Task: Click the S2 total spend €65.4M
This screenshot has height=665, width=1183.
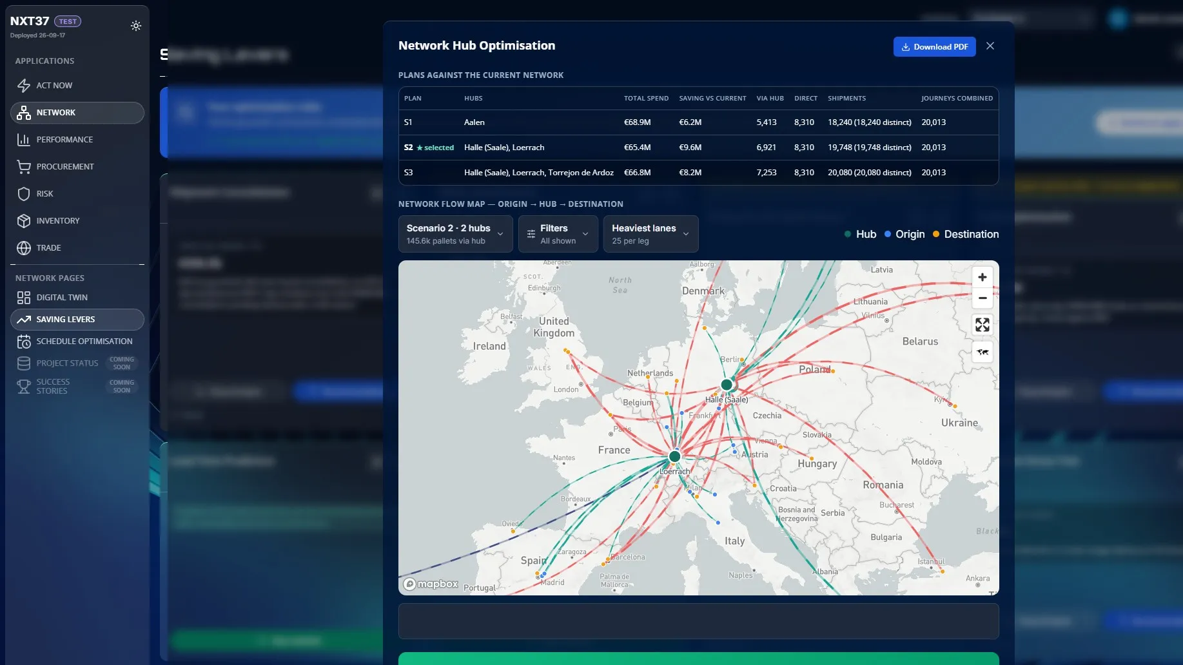Action: tap(637, 148)
